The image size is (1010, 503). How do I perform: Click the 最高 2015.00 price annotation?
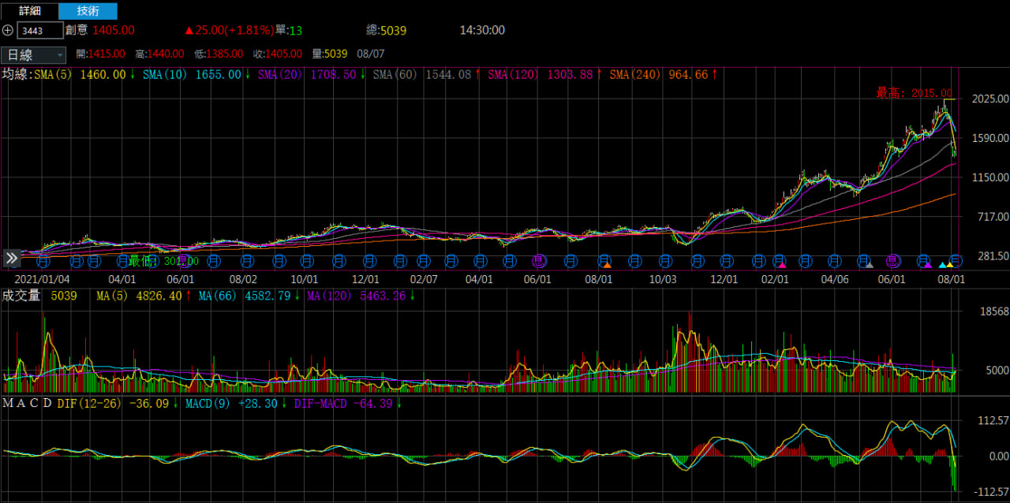coord(913,93)
